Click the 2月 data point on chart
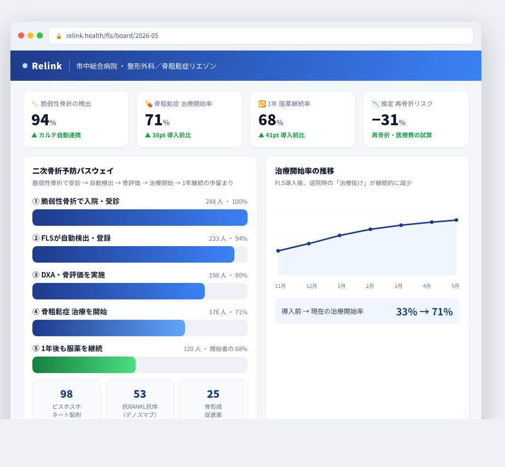Viewport: 505px width, 467px height. pos(371,229)
